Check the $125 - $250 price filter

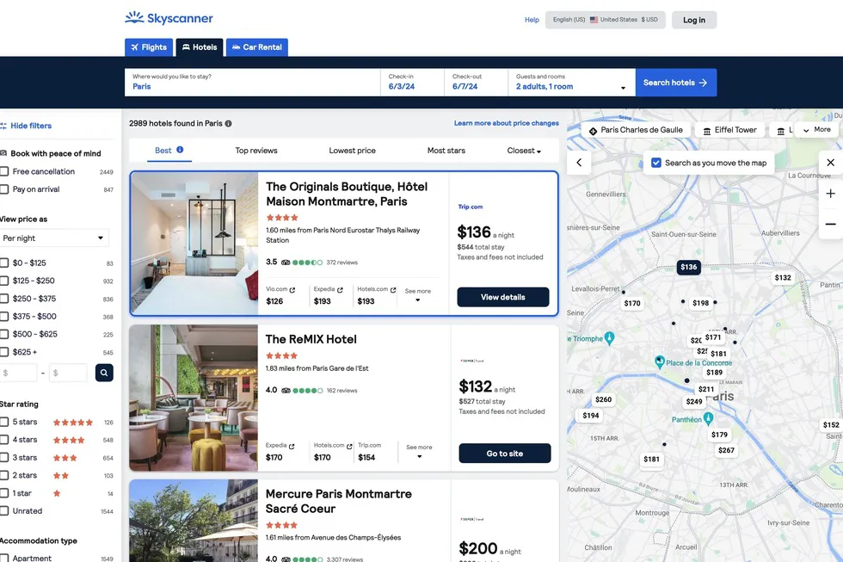pyautogui.click(x=4, y=281)
